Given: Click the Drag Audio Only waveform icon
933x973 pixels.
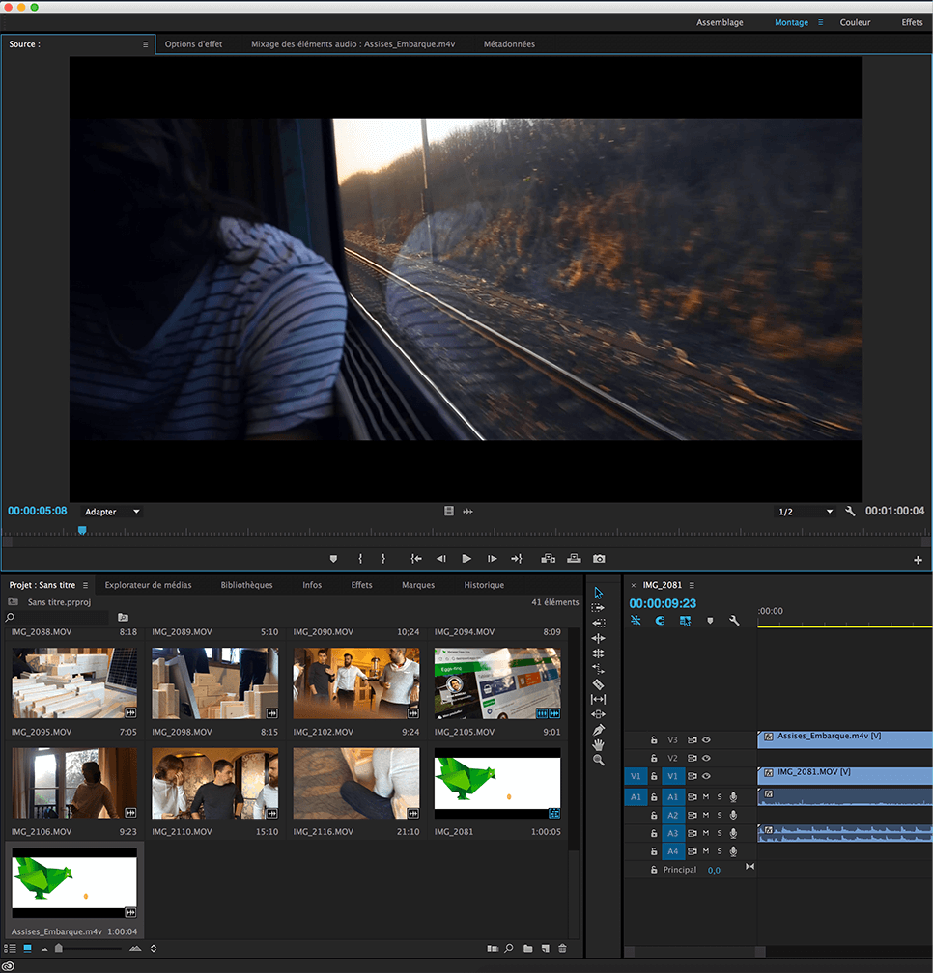Looking at the screenshot, I should 468,512.
